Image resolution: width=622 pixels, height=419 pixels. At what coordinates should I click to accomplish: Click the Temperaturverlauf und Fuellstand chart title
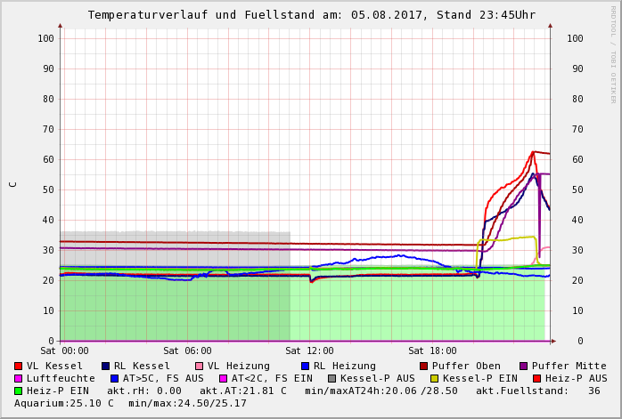[x=311, y=15]
